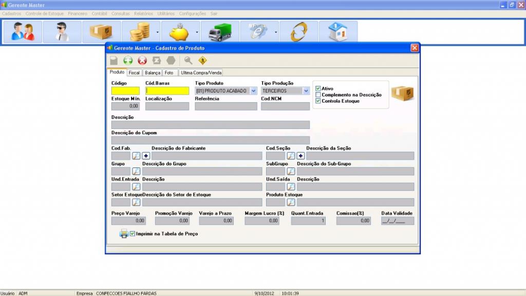
Task: Click the green plus new record icon
Action: click(127, 61)
